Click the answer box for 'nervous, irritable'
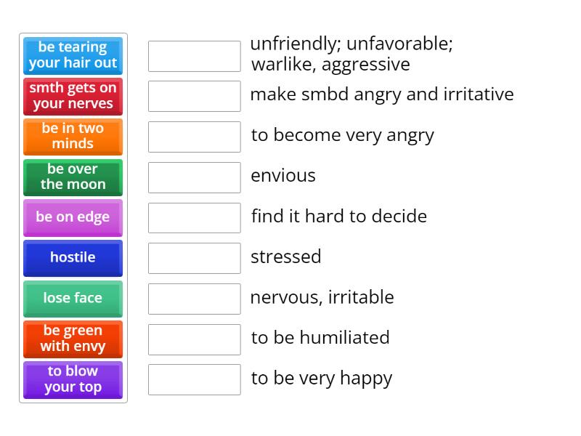Image resolution: width=581 pixels, height=436 pixels. click(194, 299)
